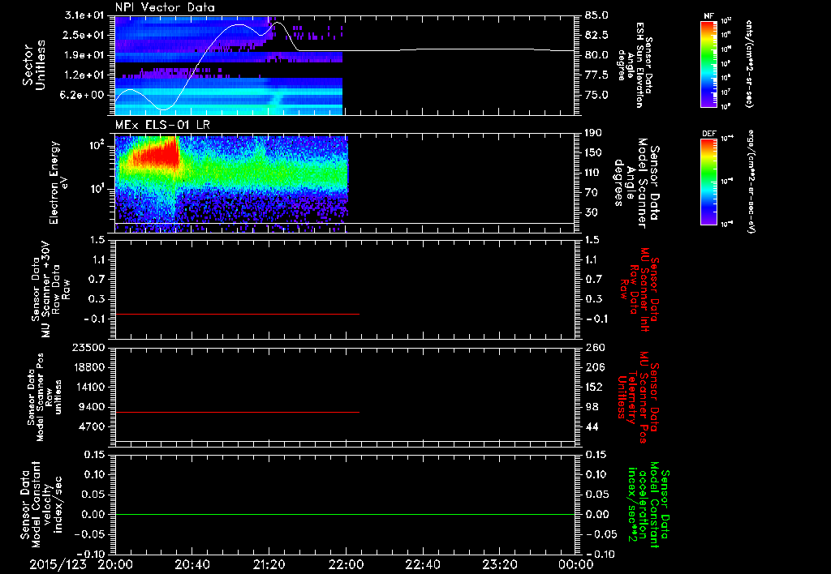Click the '18800' scanner position tick value
Image resolution: width=831 pixels, height=574 pixels.
click(89, 367)
